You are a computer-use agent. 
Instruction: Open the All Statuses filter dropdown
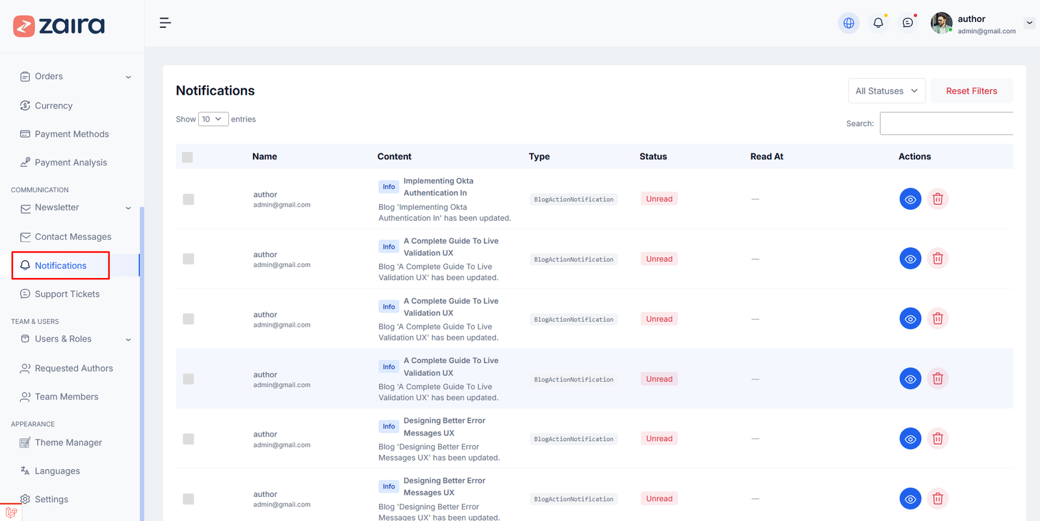tap(886, 91)
